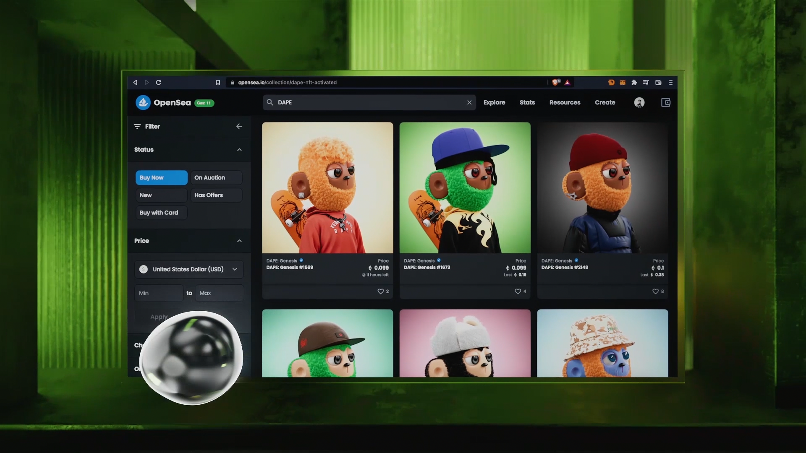Click the 11 hours left text

tap(377, 275)
